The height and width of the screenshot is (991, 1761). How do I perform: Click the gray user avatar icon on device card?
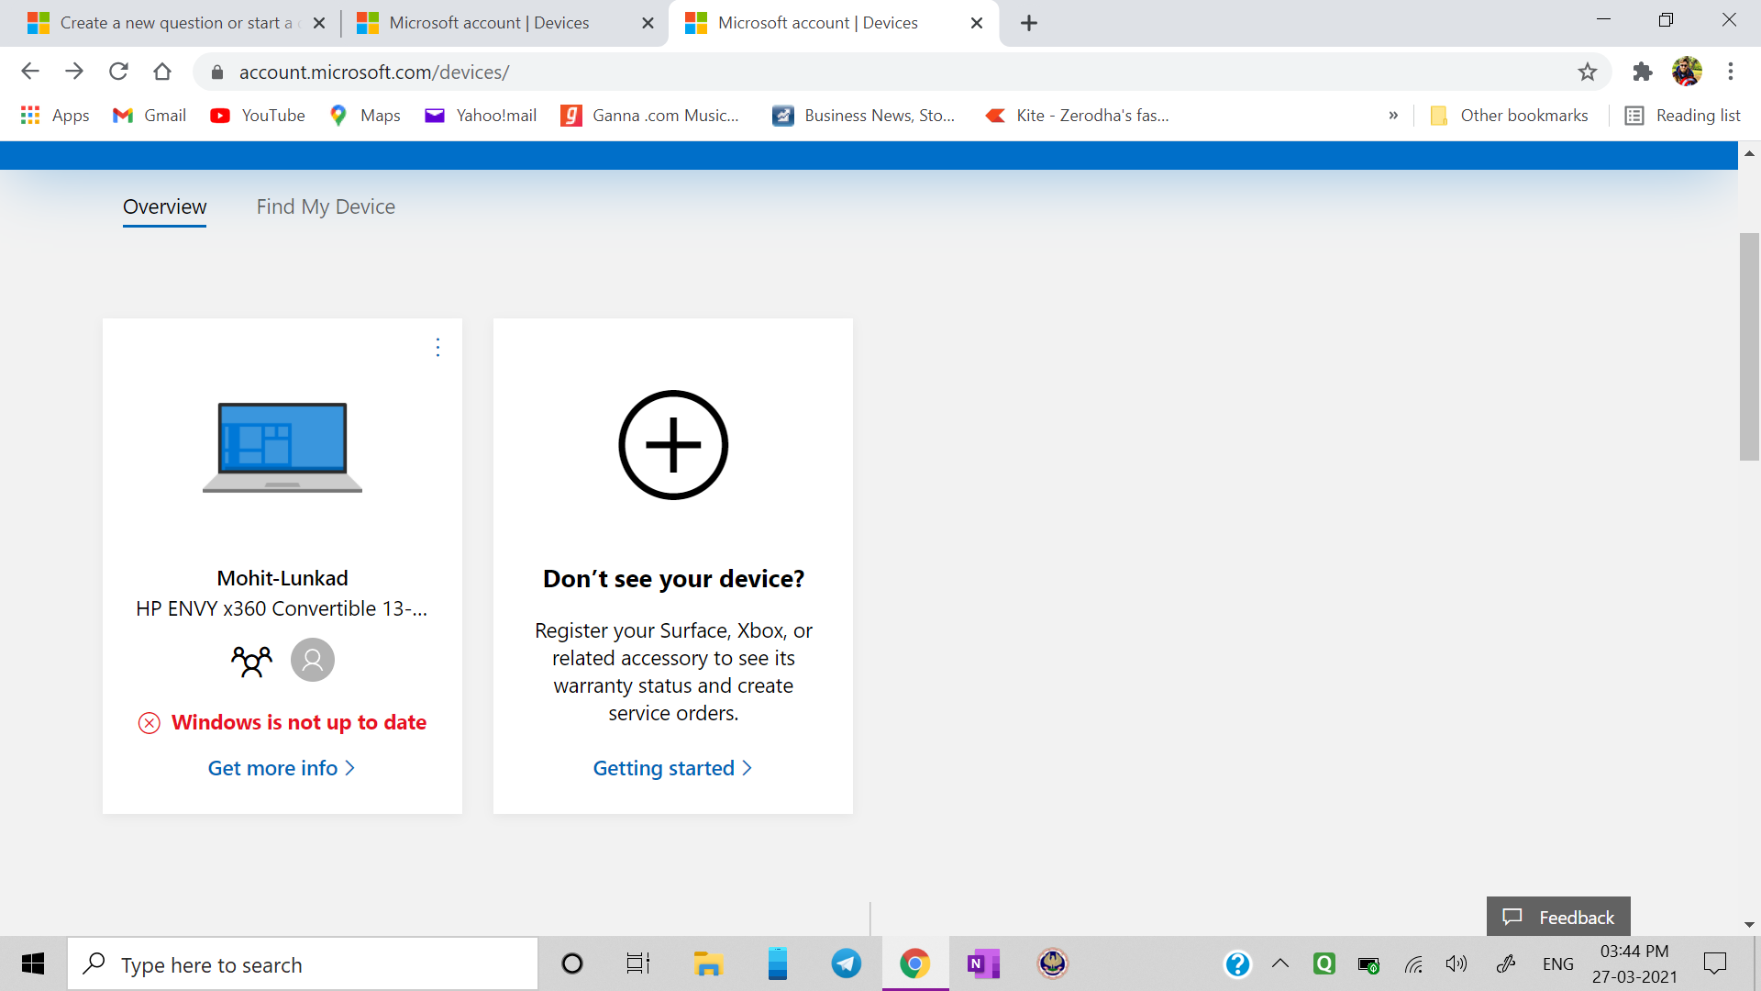[313, 660]
